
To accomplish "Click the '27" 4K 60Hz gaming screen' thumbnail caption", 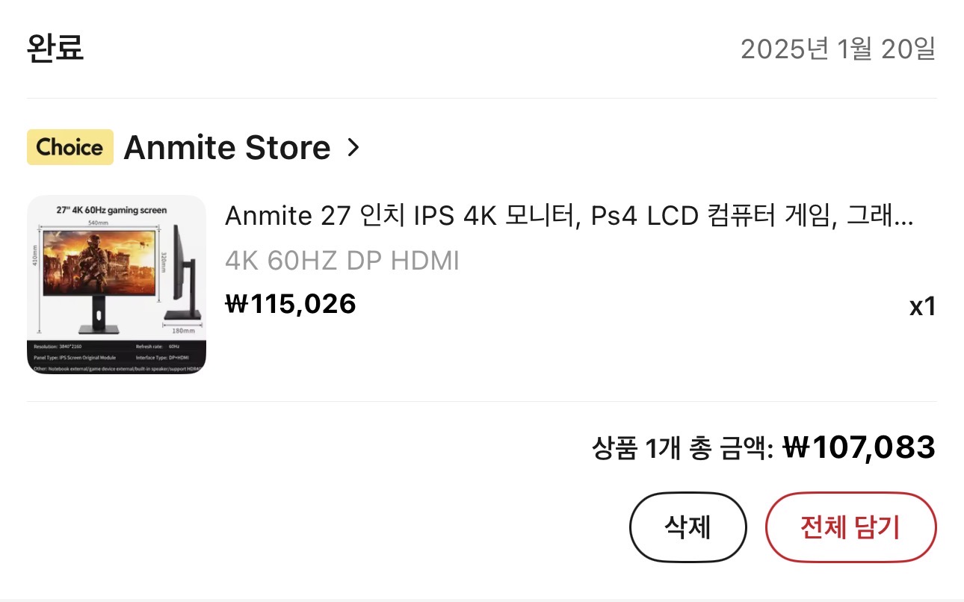I will [111, 210].
